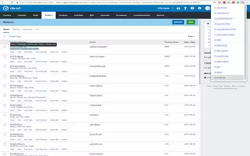The width and height of the screenshot is (250, 156).
Task: Open the Reports section
Action: [x=160, y=15]
